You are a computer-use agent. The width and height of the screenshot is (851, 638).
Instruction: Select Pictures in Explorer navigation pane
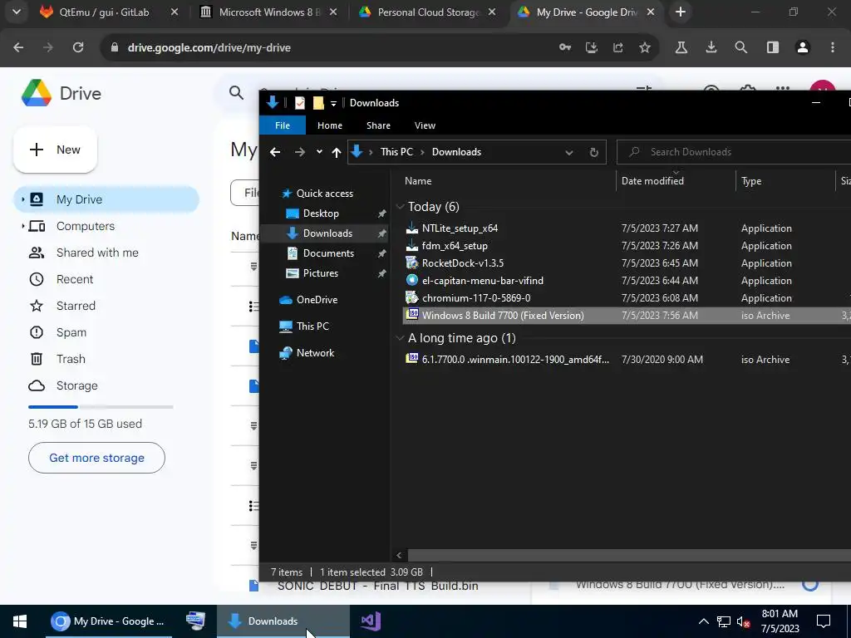320,273
